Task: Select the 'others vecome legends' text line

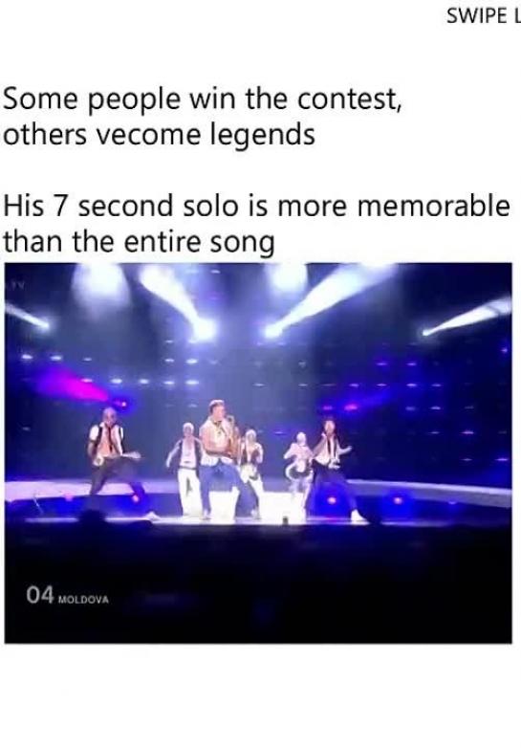Action: tap(160, 135)
